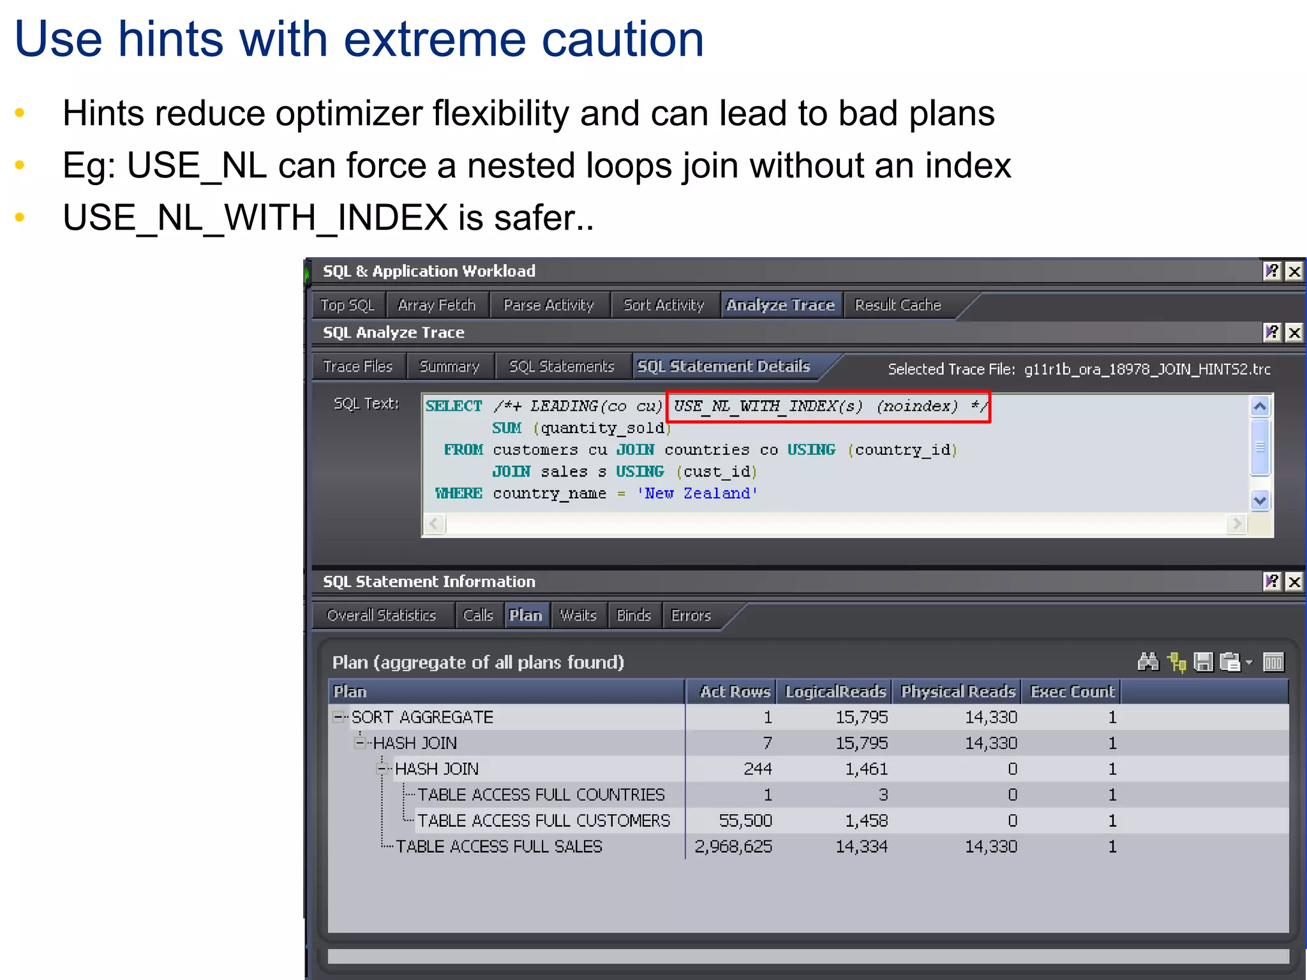Sort by the Exec Count column header
The width and height of the screenshot is (1307, 980).
(1072, 692)
